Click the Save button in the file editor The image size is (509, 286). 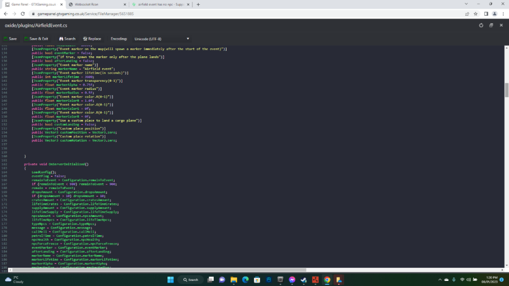10,39
